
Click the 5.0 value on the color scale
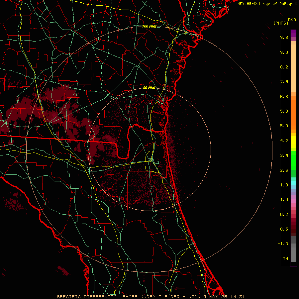click(x=284, y=126)
